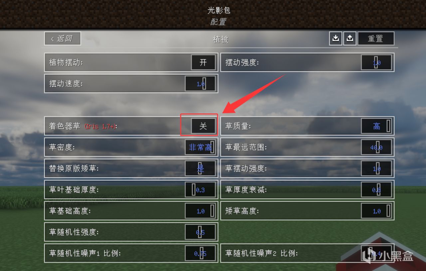The width and height of the screenshot is (426, 271).
Task: Adjust the 草随机性噪声1 比例 slider
Action: (x=200, y=253)
